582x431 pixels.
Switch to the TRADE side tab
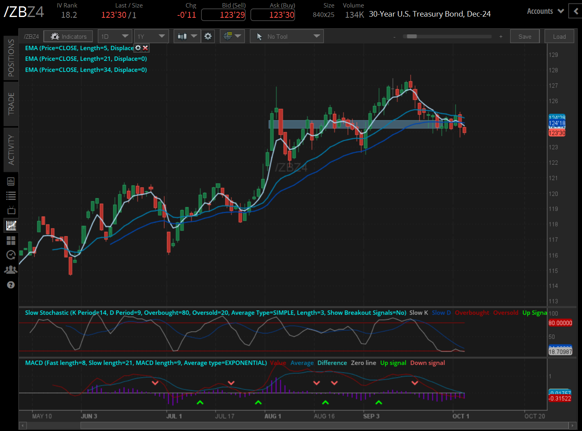pos(11,104)
